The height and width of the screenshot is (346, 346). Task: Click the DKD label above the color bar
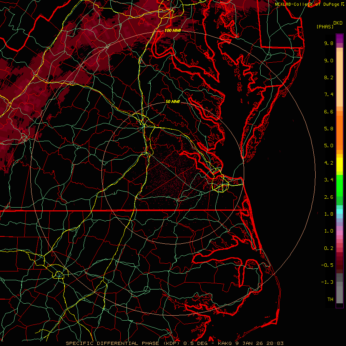[338, 23]
